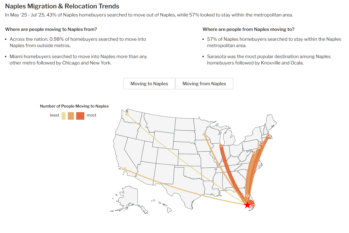Switch to the Moving to Naples tab
The width and height of the screenshot is (349, 233).
(x=149, y=84)
